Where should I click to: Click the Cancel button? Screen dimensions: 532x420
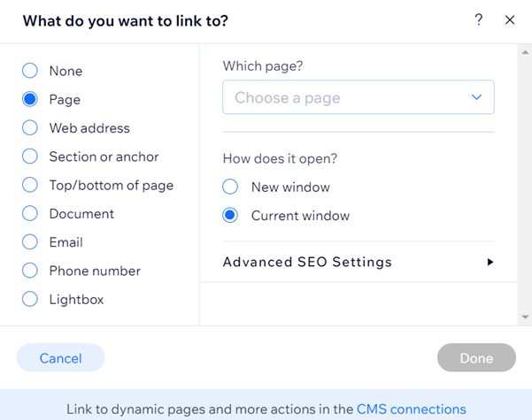click(x=61, y=357)
